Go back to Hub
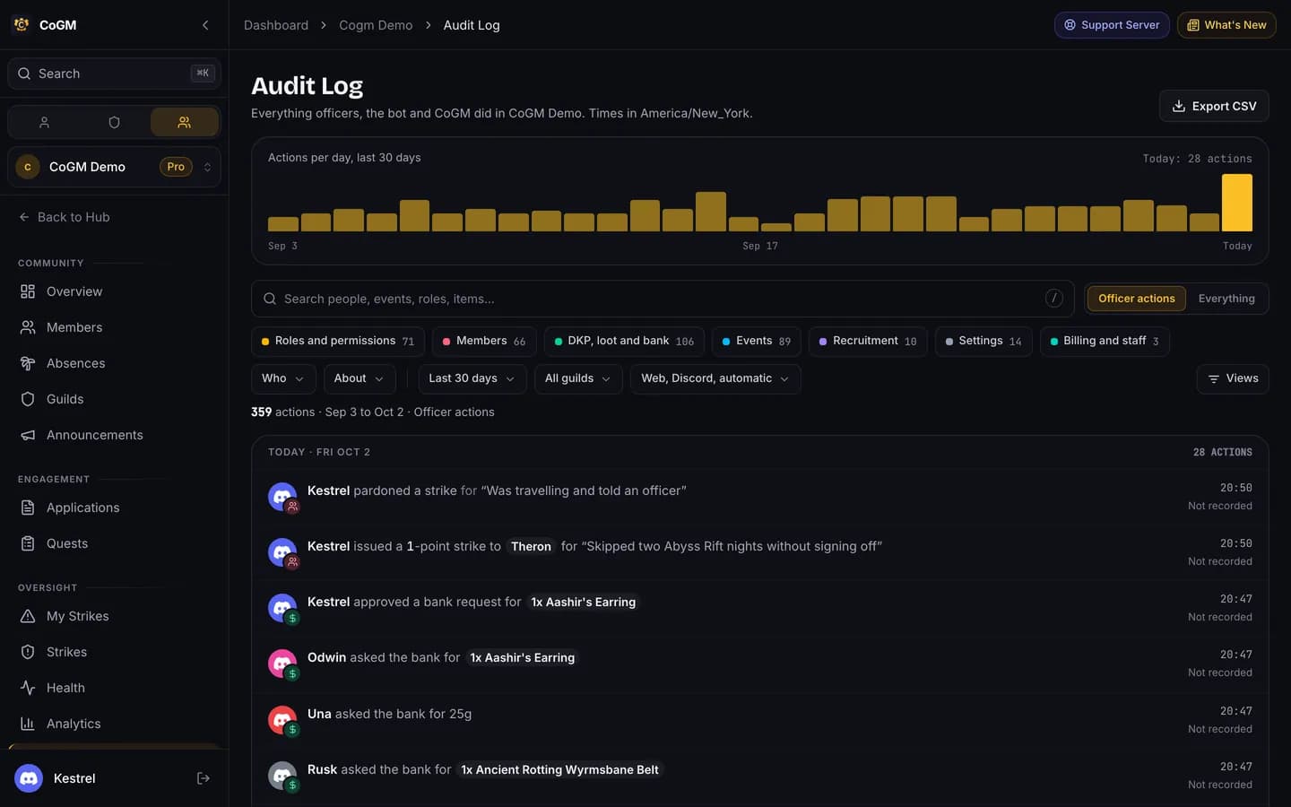Viewport: 1291px width, 807px height. pyautogui.click(x=65, y=217)
